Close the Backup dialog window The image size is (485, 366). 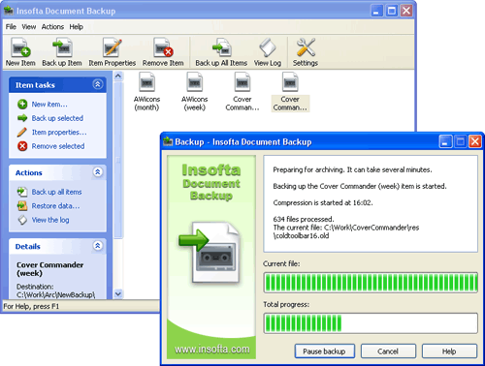tap(475, 141)
